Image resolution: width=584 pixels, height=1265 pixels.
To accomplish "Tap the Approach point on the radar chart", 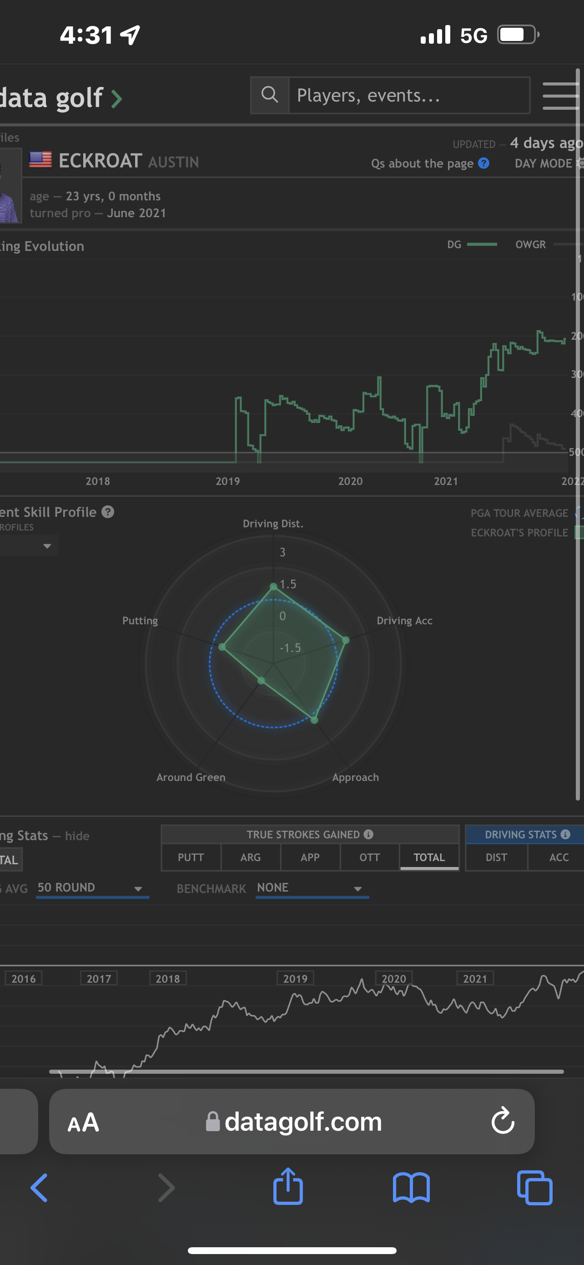I will 314,720.
